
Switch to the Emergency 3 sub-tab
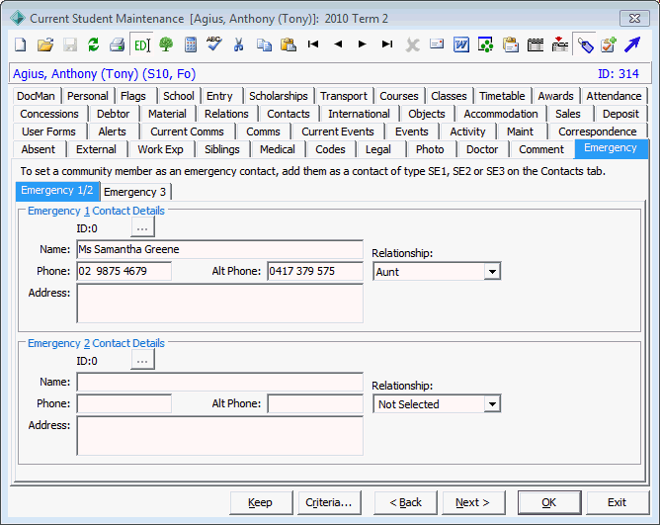[134, 192]
